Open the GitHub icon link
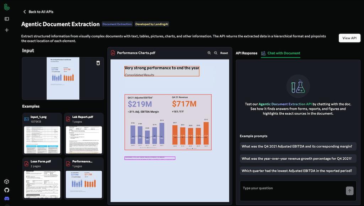 click(7, 190)
